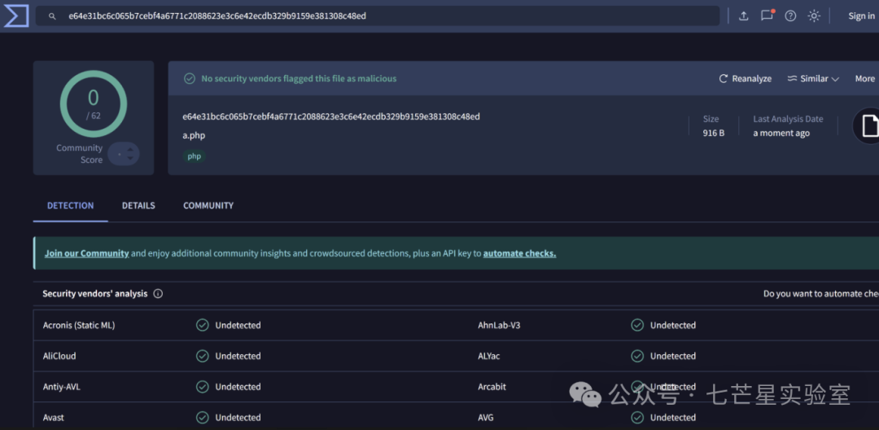Expand the Similar dropdown
The height and width of the screenshot is (430, 879).
(812, 79)
